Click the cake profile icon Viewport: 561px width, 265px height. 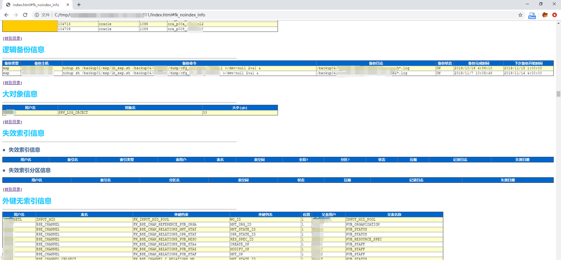pos(545,15)
